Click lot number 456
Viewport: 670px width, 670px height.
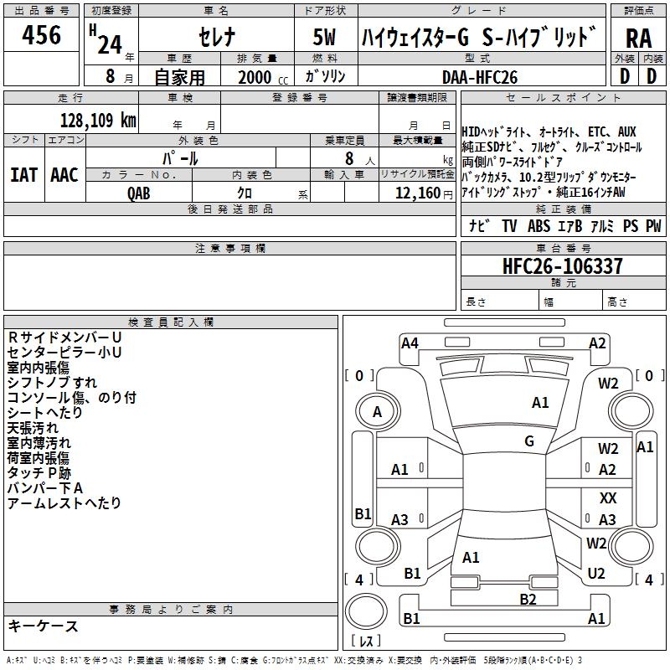(x=41, y=35)
